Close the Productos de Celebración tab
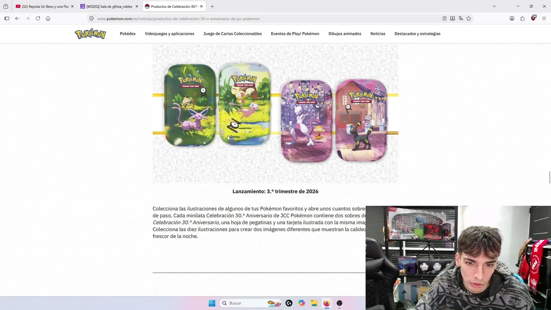551x310 pixels. coord(201,6)
